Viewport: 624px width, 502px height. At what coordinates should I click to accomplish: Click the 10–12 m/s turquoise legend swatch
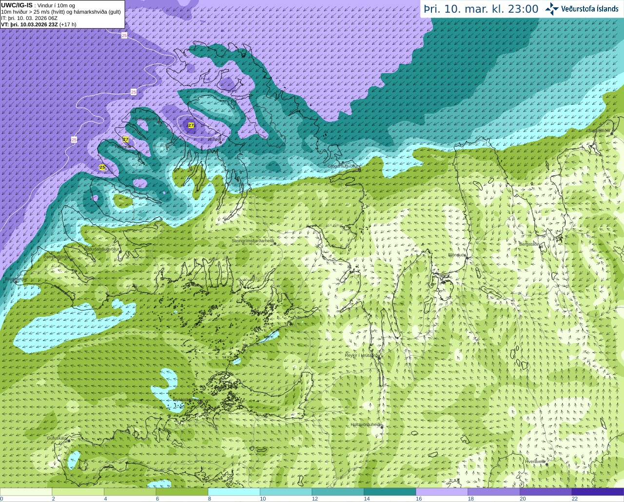point(286,492)
